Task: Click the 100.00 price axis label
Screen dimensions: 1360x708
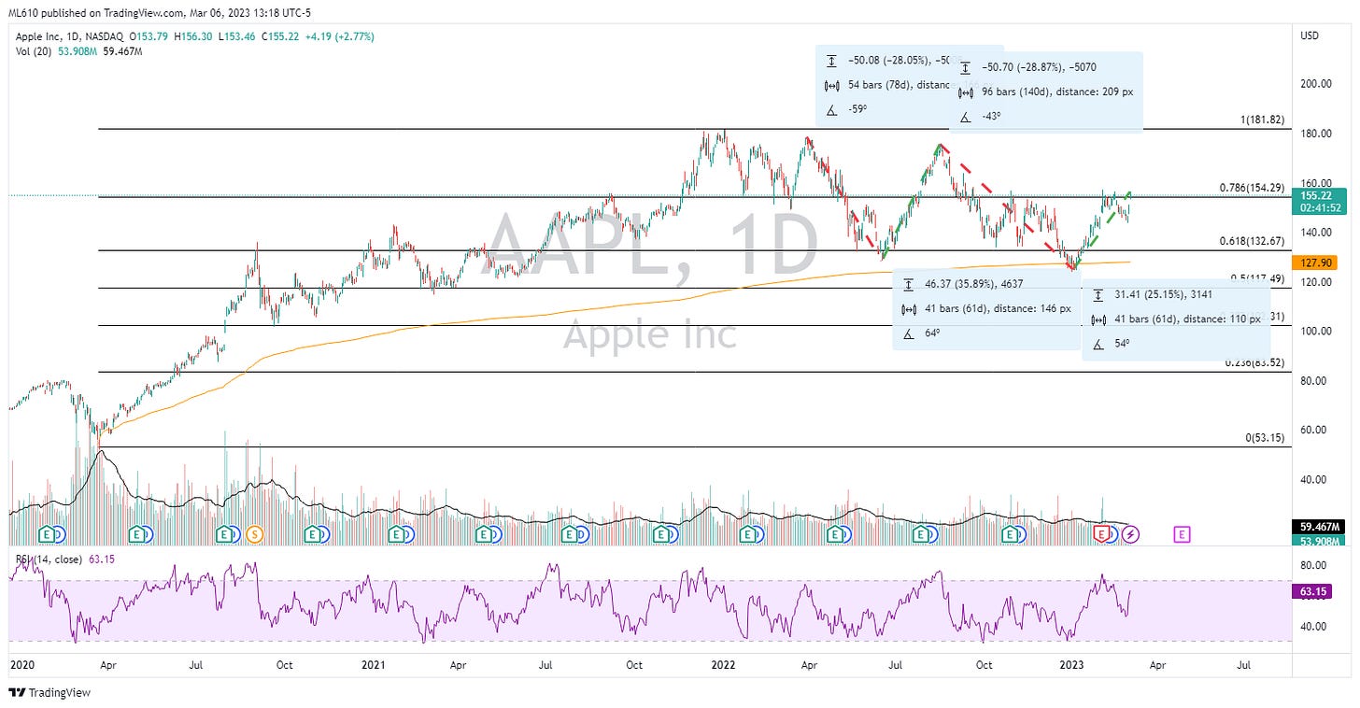Action: point(1315,331)
